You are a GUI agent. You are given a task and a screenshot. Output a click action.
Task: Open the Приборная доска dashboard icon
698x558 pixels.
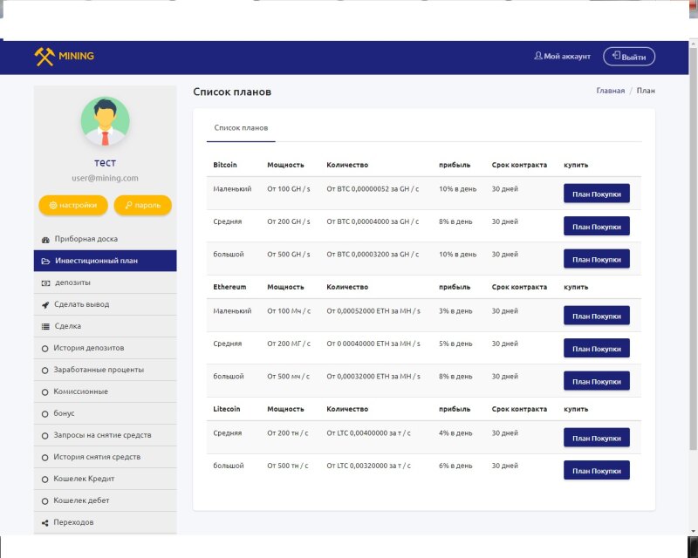45,239
